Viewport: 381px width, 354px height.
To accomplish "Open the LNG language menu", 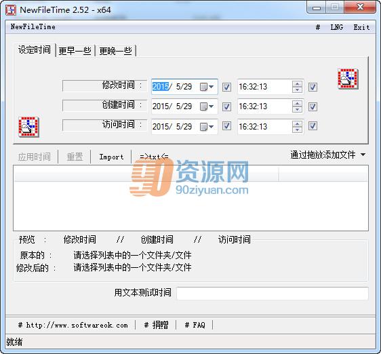I will point(336,27).
